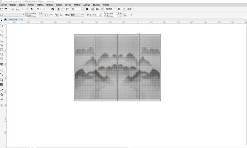Click the Print icon in toolbar
Image resolution: width=247 pixels, height=148 pixels.
(x=17, y=9)
